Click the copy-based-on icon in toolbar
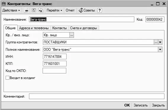168x110 pixels. point(41,10)
